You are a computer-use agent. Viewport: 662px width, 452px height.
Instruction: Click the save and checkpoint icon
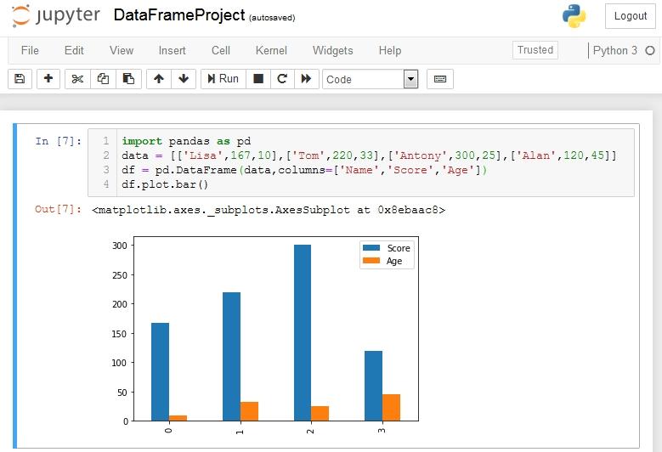pyautogui.click(x=20, y=79)
